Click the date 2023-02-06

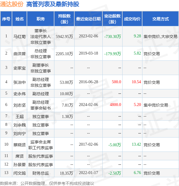point(88,36)
